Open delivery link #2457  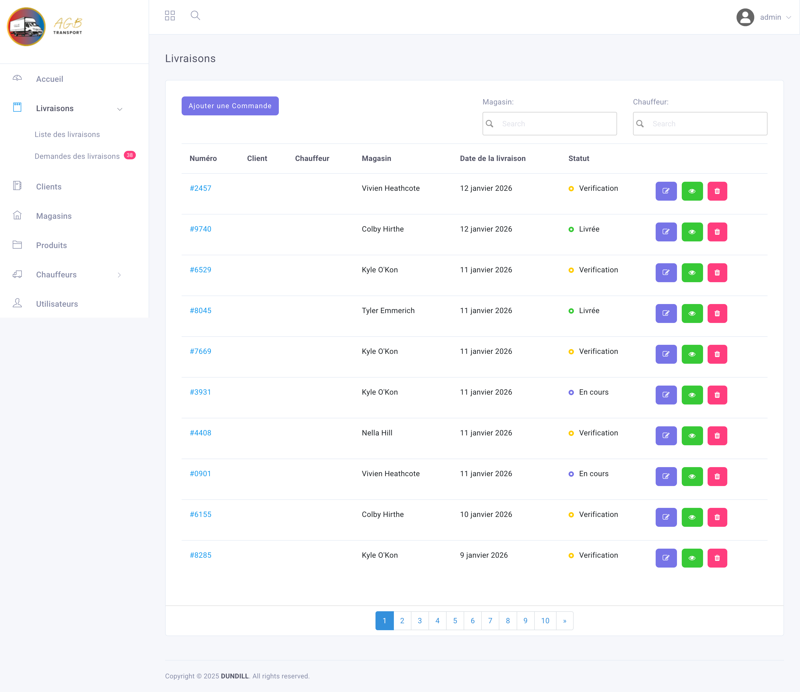tap(200, 188)
